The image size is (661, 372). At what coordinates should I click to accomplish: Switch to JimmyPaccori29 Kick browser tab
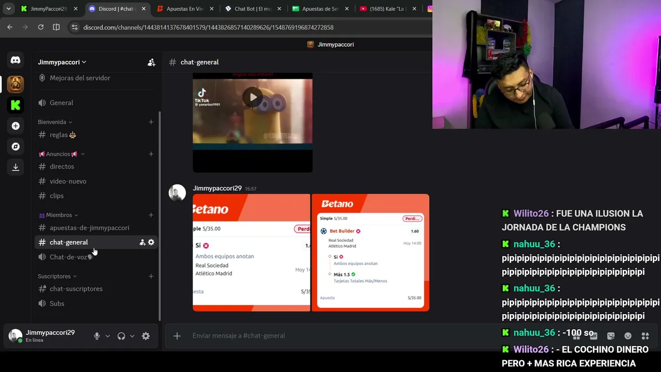49,9
